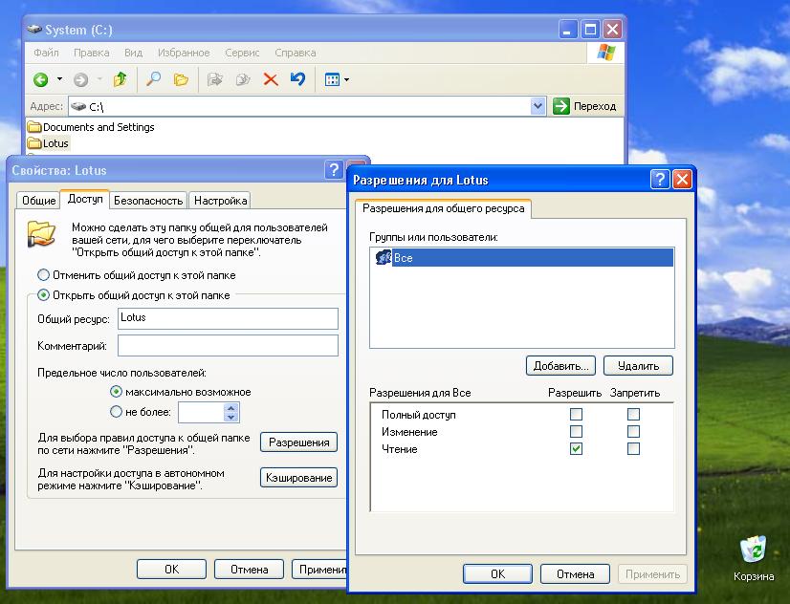Click the help button in Свойства: Lotus
Image resolution: width=790 pixels, height=604 pixels.
(334, 170)
